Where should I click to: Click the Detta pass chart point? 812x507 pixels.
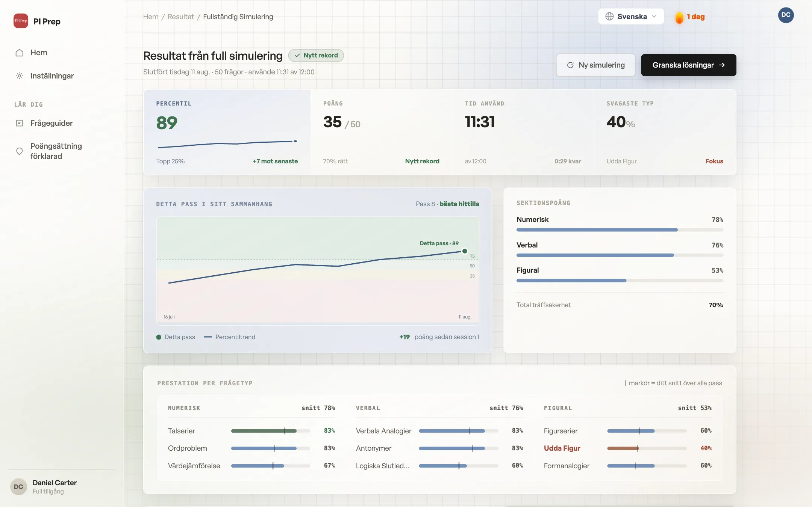coord(465,251)
